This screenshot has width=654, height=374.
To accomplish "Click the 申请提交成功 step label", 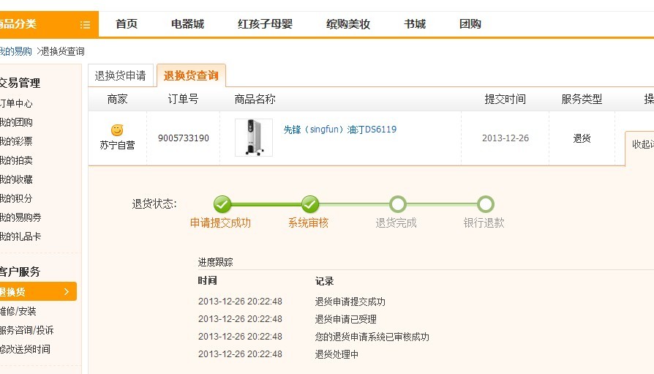I will click(220, 223).
